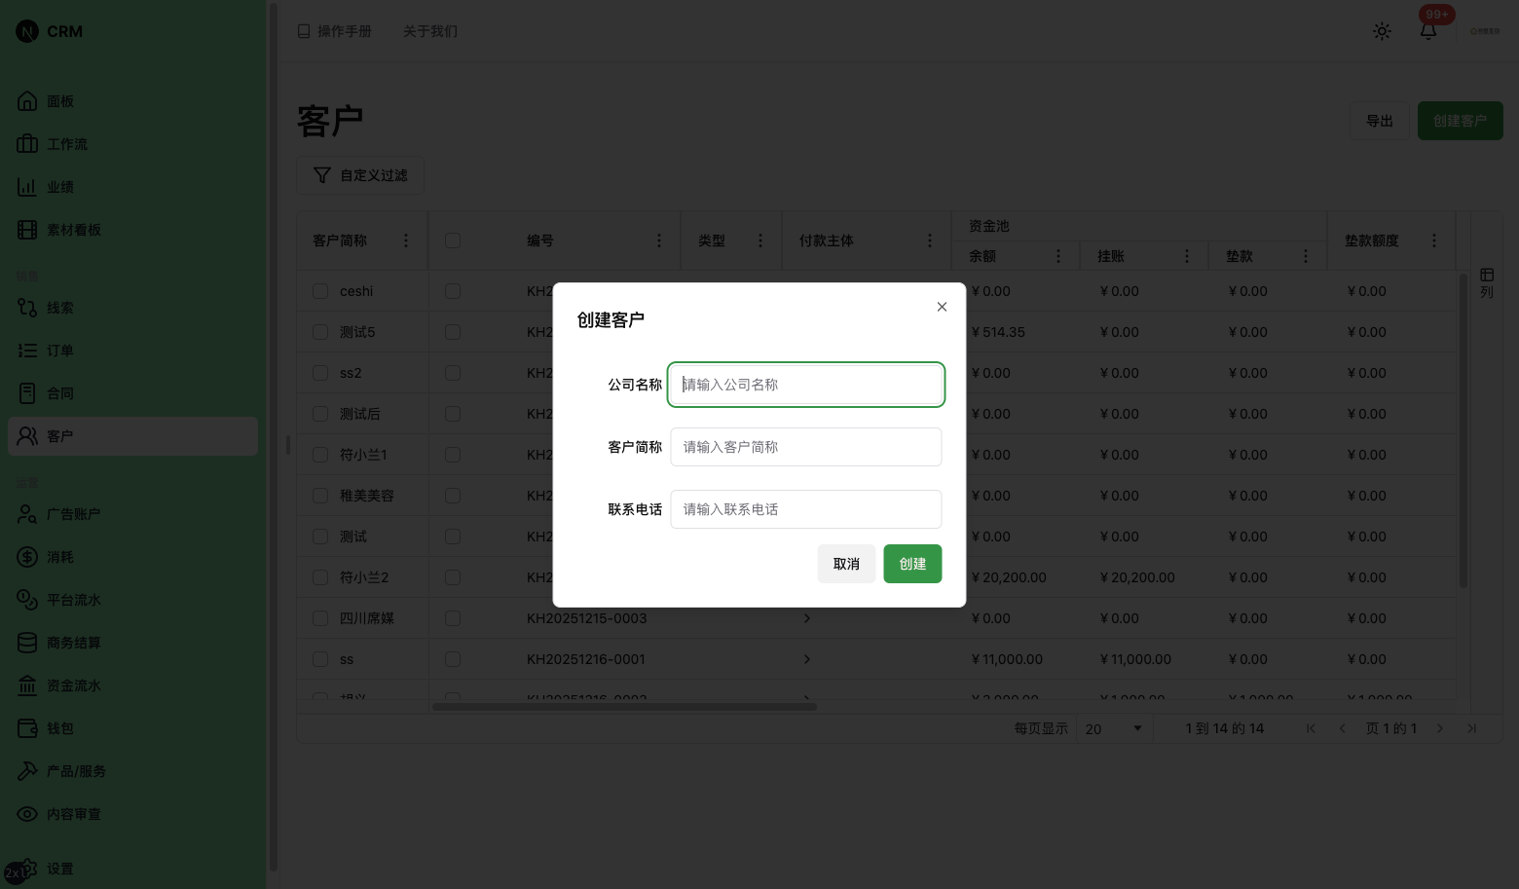This screenshot has width=1519, height=889.
Task: Open the 面板 dashboard section in sidebar
Action: tap(58, 100)
